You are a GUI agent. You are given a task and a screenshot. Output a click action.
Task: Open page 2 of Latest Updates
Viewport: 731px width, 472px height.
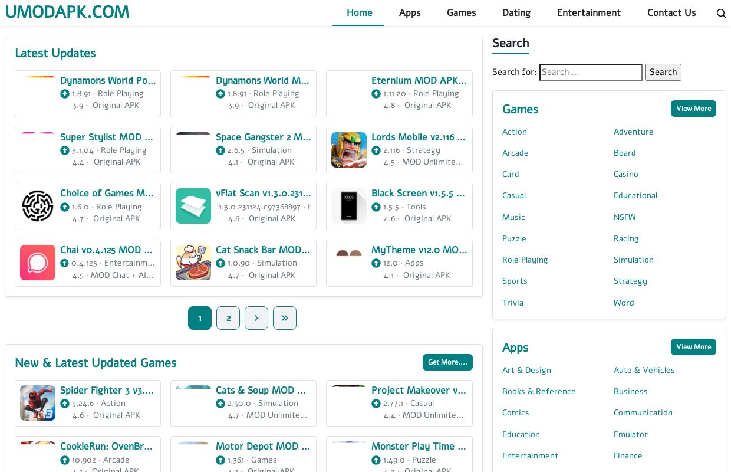pos(228,318)
